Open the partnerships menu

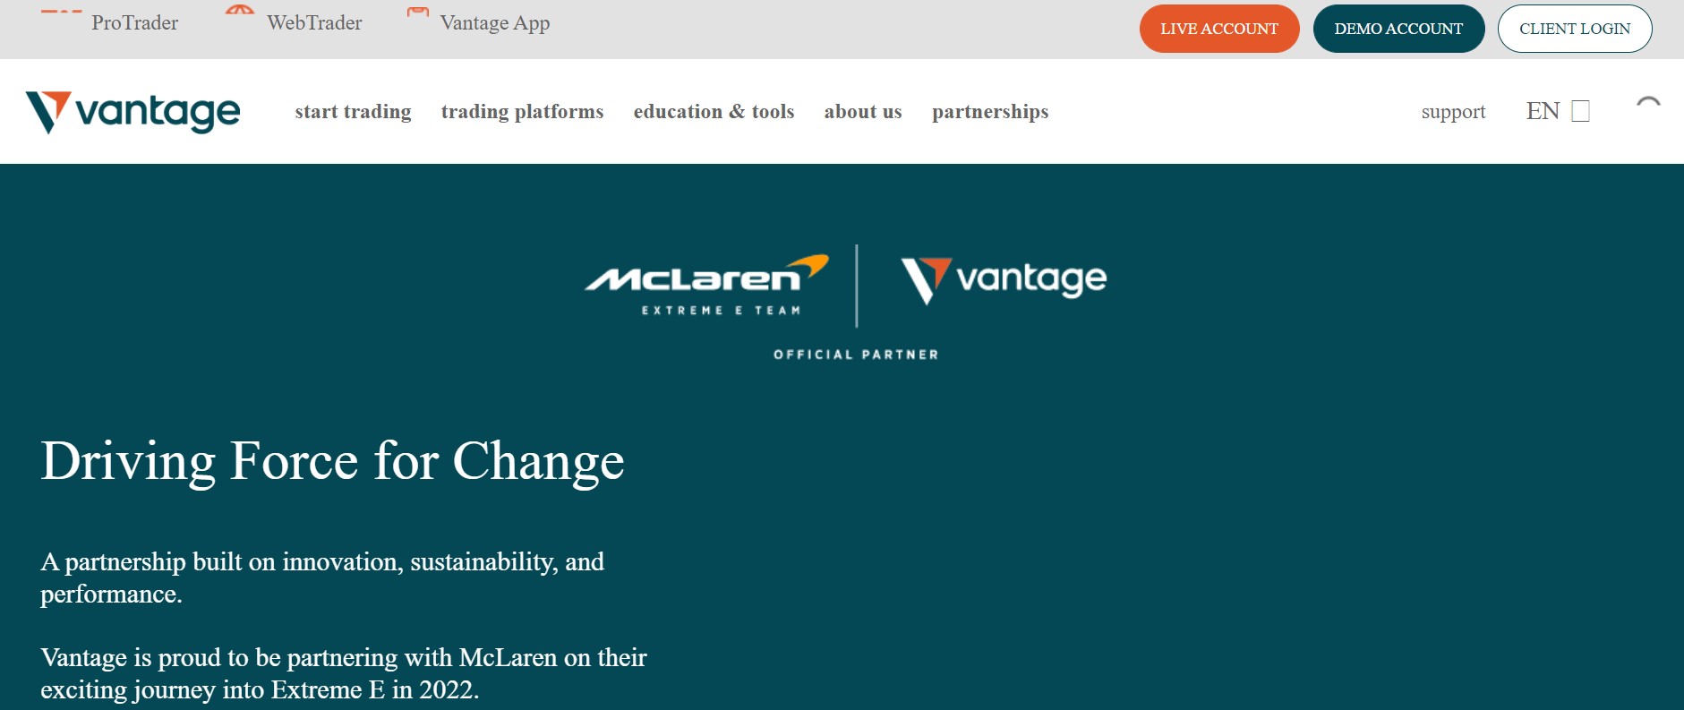point(990,111)
